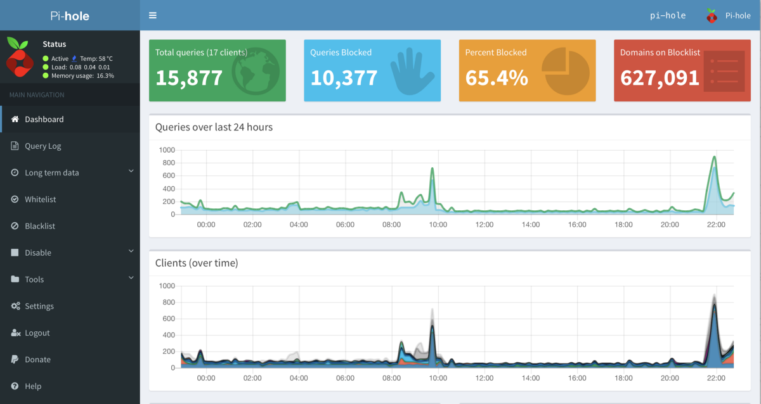Expand the Long term data chevron
This screenshot has height=404, width=761.
(131, 171)
